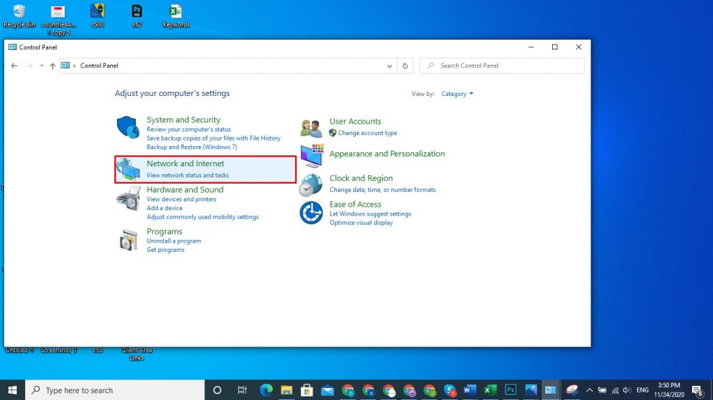Viewport: 713px width, 400px height.
Task: Click the System and Security shield icon
Action: tap(128, 127)
